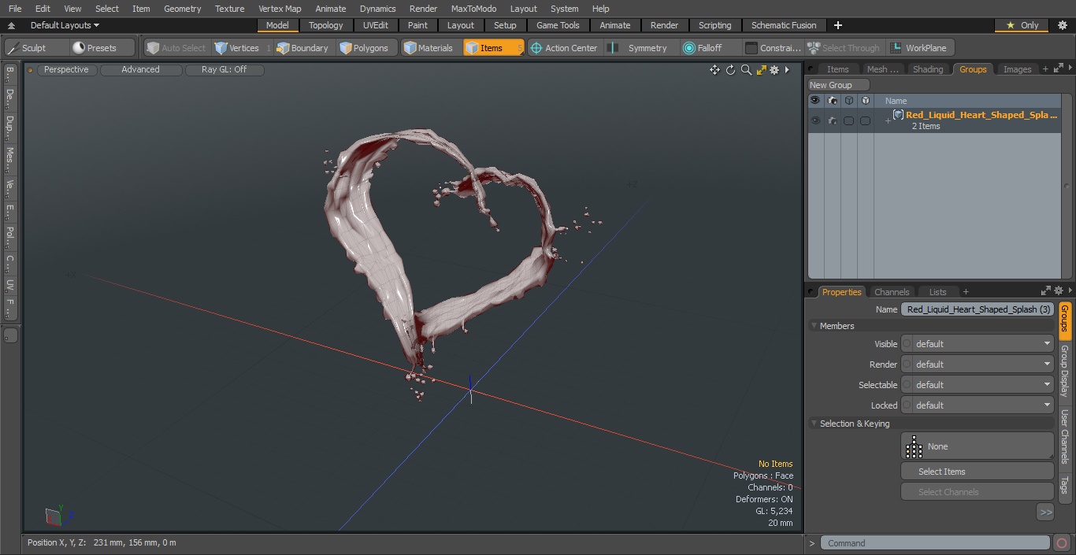Open the Action Center tool
1076x555 pixels.
565,48
